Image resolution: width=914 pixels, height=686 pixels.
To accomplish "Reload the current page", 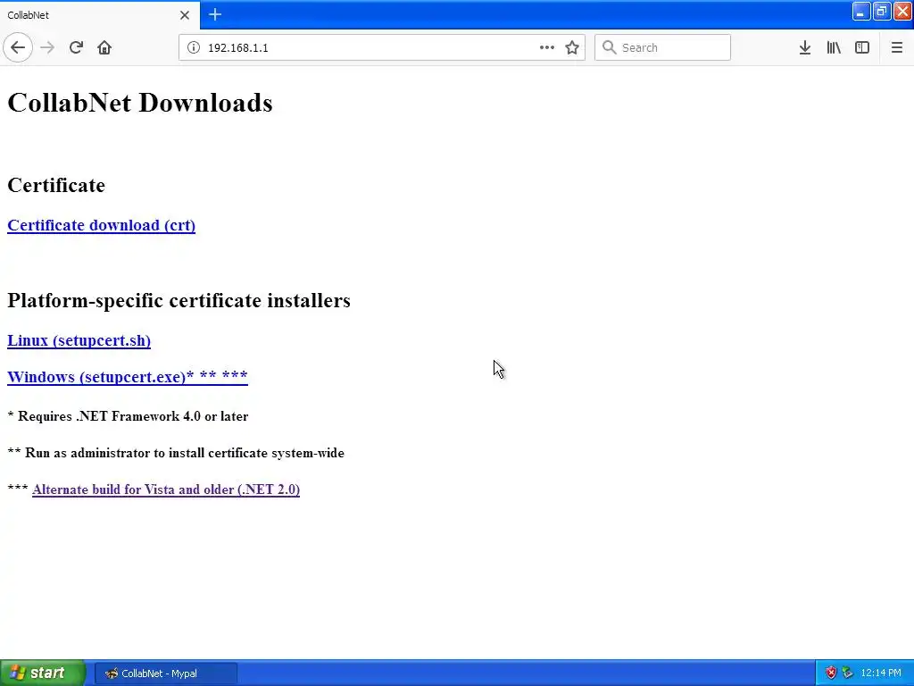I will [x=76, y=47].
